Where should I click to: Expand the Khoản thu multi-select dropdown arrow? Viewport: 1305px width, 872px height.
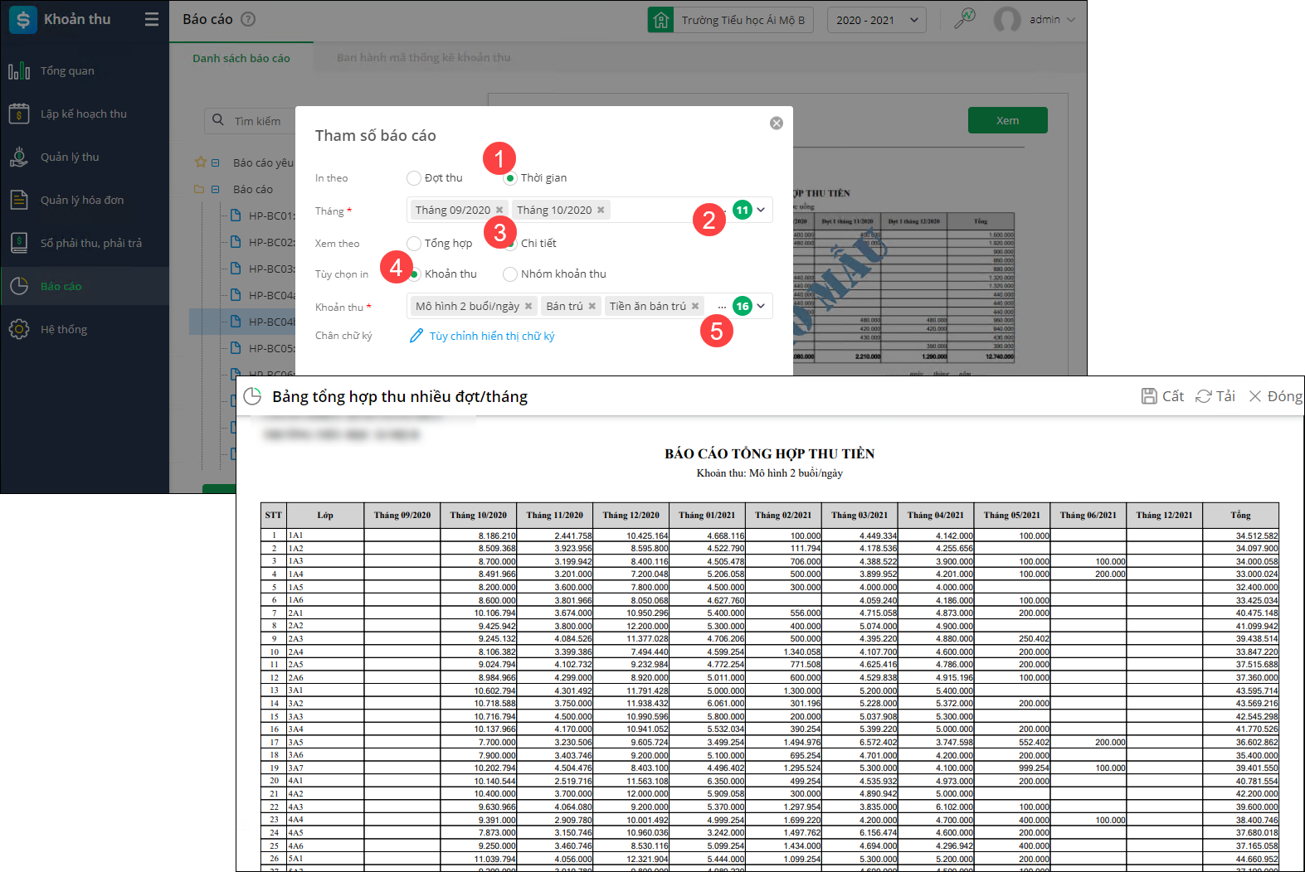(x=761, y=307)
